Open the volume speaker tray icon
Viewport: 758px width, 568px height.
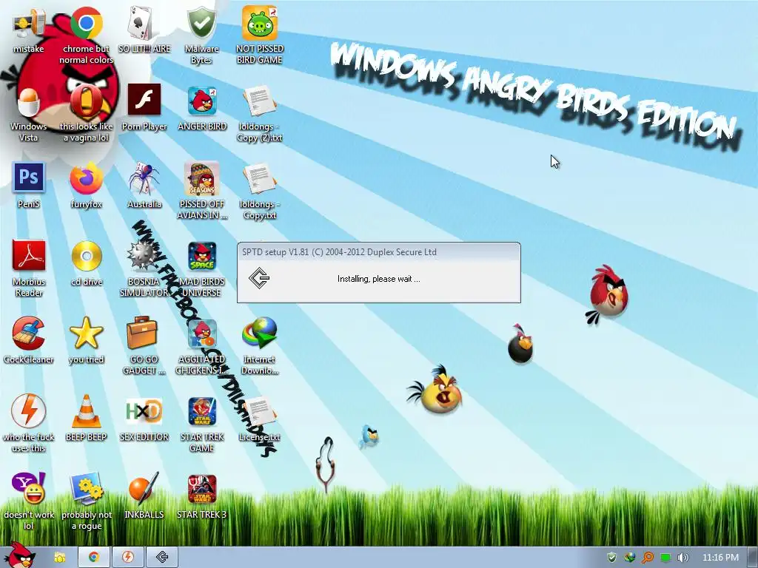[x=683, y=558]
